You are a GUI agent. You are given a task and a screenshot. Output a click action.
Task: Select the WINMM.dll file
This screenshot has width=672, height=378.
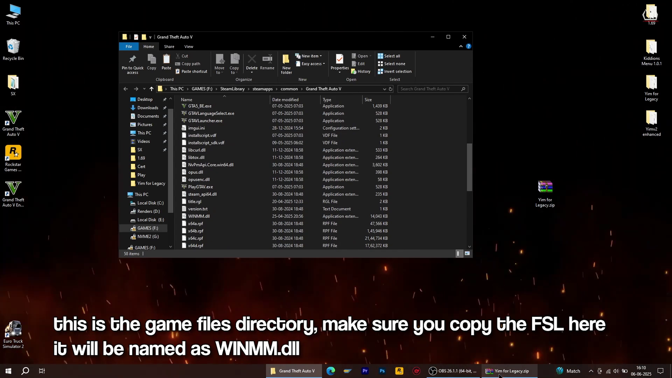click(x=199, y=216)
